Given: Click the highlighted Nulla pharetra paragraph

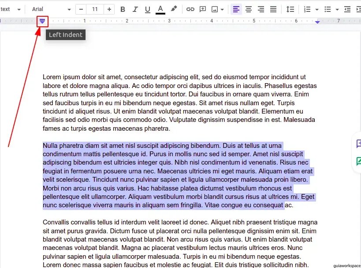Looking at the screenshot, I should click(x=179, y=176).
